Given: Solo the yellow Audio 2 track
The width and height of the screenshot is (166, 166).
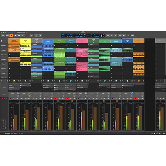Looking at the screenshot, I should click(25, 99).
